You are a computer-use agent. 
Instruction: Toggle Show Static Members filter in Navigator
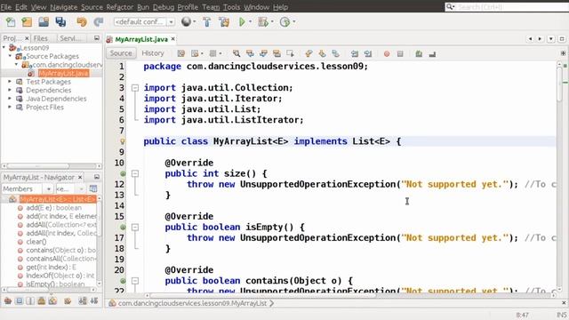click(x=30, y=300)
